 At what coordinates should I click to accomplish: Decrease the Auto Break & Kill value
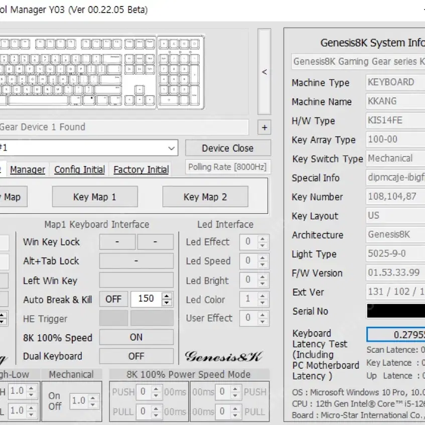coord(167,303)
